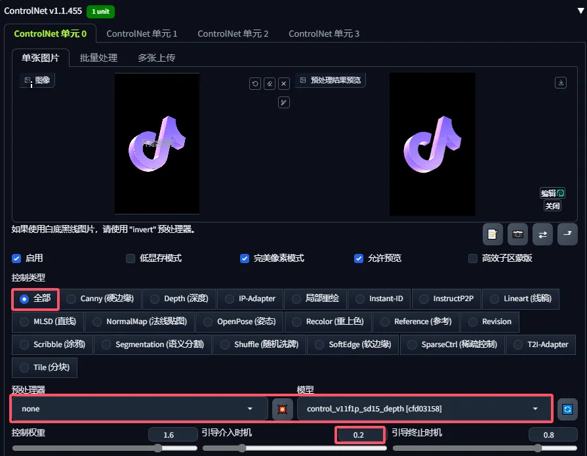Select Shuffle (随机洗牌) control type
This screenshot has width=587, height=456.
(260, 344)
